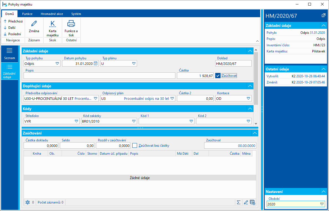
Task: Collapse Kódy section
Action: click(x=250, y=109)
